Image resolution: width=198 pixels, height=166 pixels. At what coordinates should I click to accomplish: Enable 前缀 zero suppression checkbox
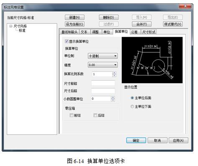point(71,115)
